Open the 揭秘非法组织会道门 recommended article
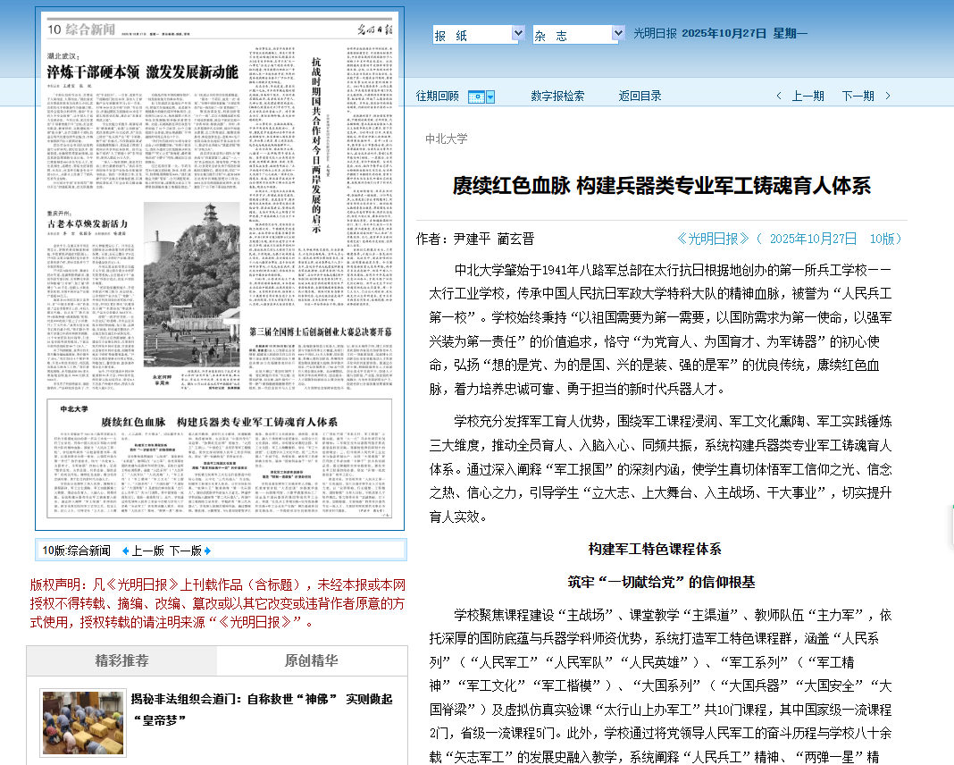This screenshot has height=765, width=954. tap(262, 709)
